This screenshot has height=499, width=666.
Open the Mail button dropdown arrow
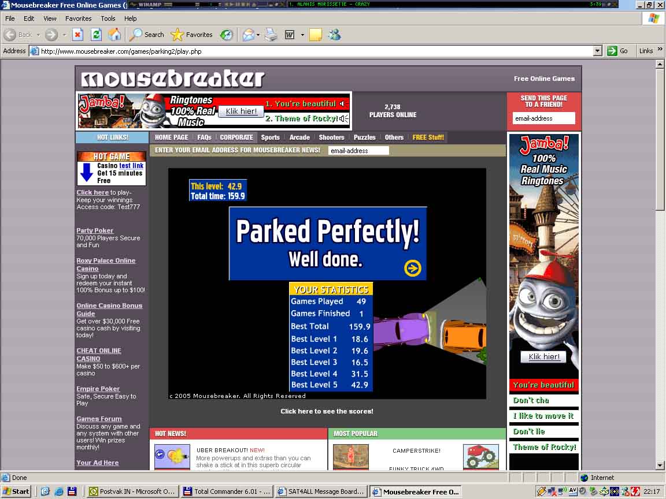coord(258,35)
